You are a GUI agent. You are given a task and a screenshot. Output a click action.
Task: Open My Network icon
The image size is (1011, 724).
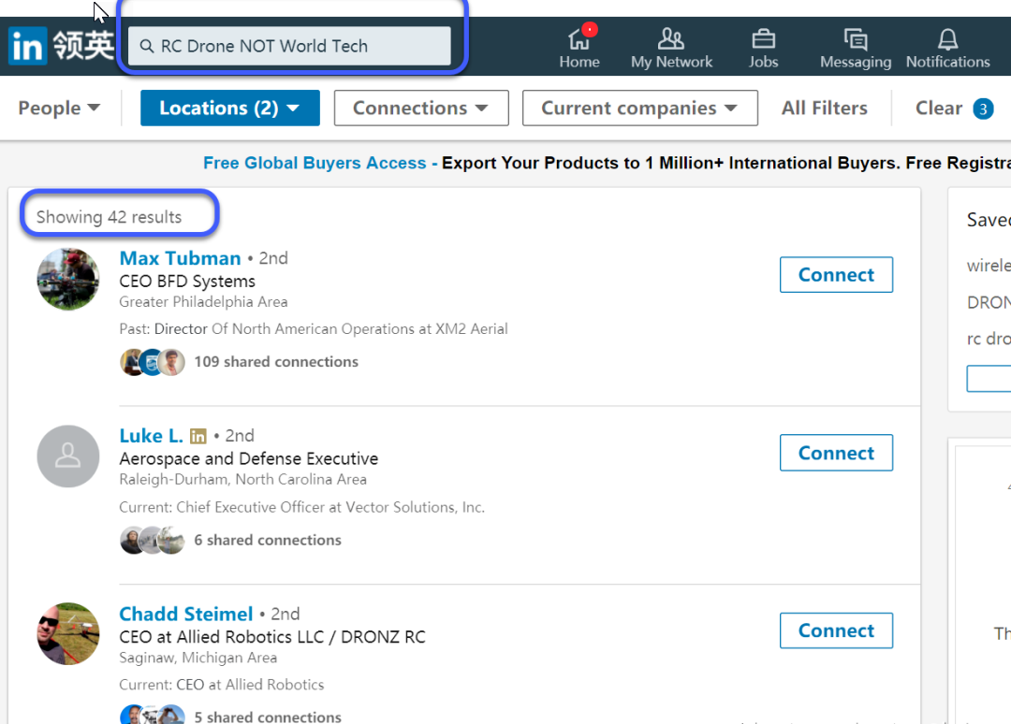pyautogui.click(x=671, y=39)
